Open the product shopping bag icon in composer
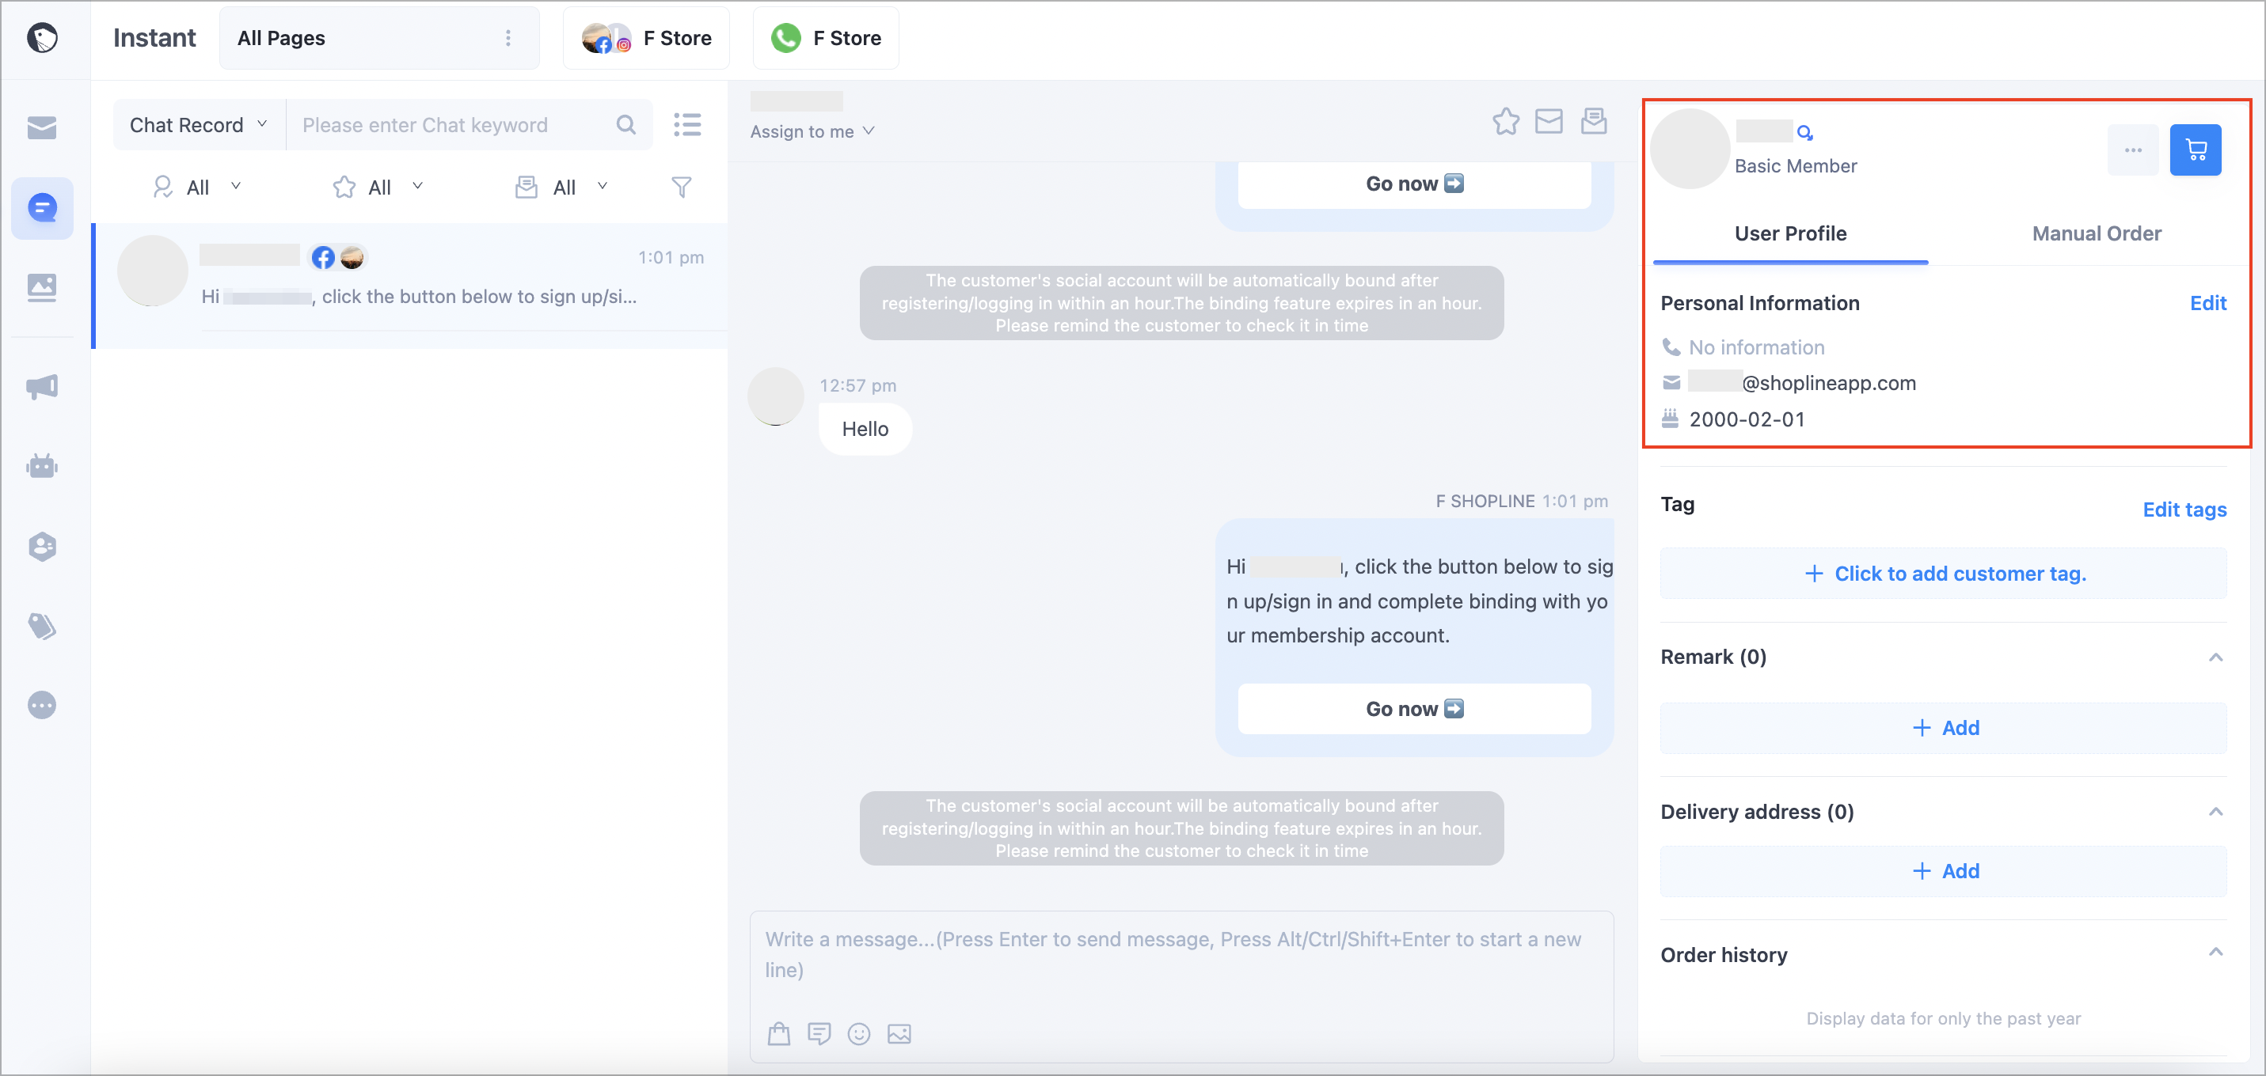This screenshot has width=2266, height=1076. click(x=778, y=1034)
